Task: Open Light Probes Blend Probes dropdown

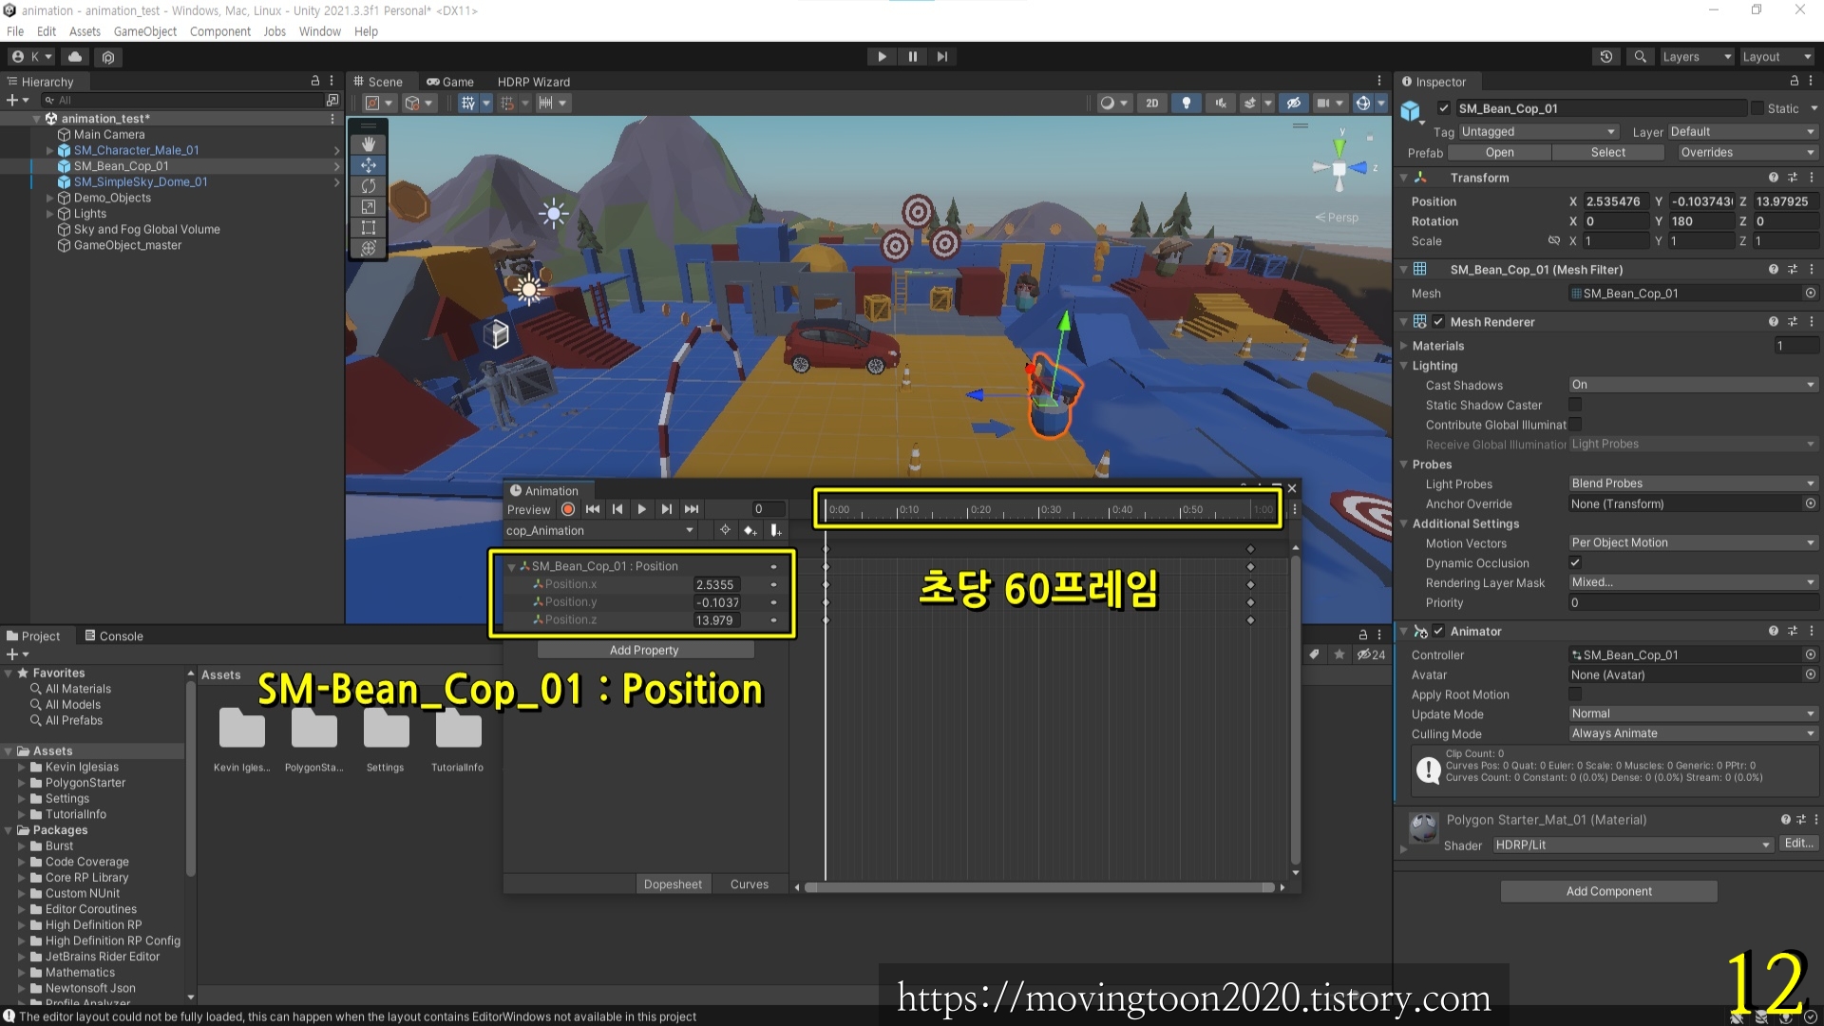Action: pyautogui.click(x=1693, y=484)
